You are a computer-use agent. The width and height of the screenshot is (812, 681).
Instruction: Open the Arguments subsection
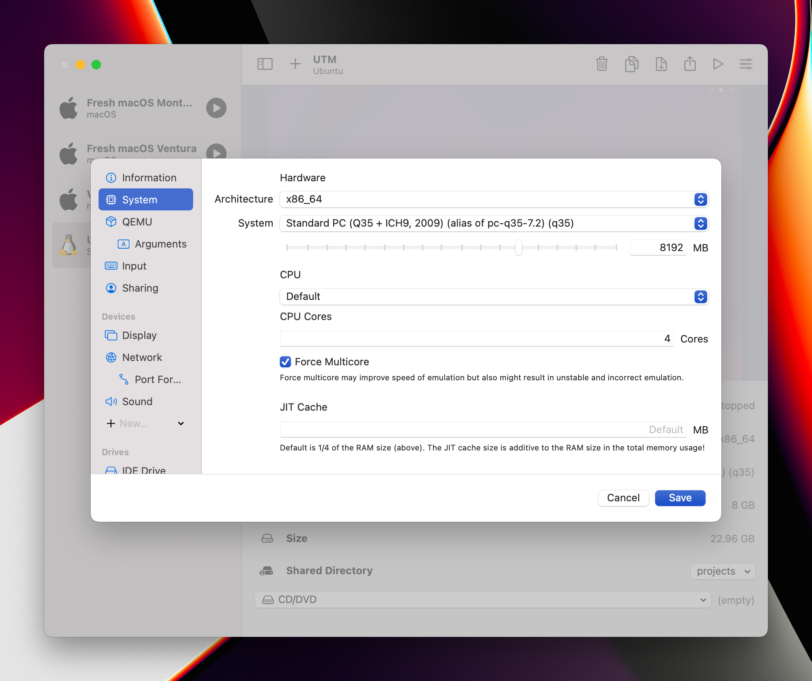[151, 244]
